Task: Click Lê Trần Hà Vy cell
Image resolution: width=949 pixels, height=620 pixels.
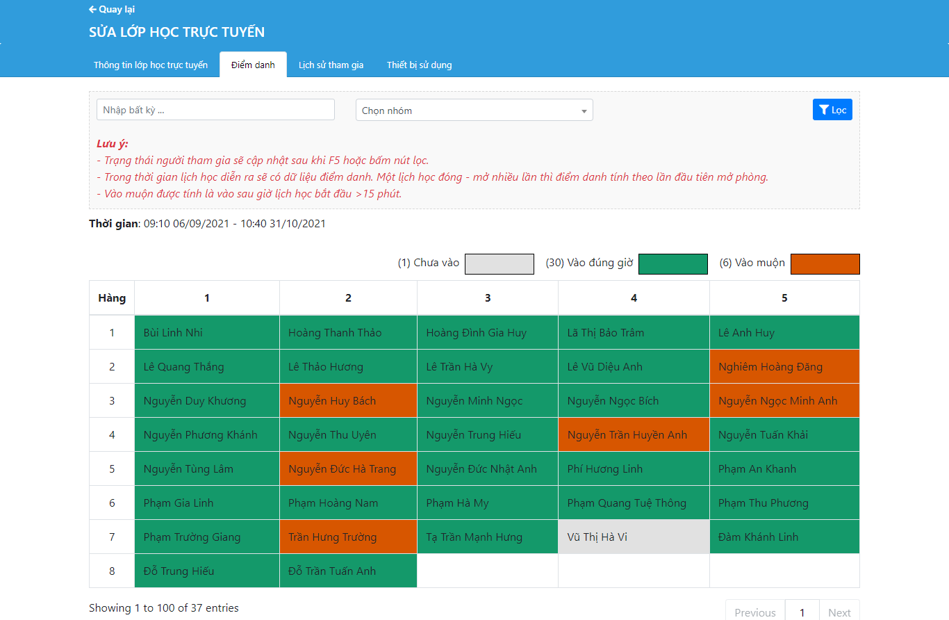Action: point(488,367)
